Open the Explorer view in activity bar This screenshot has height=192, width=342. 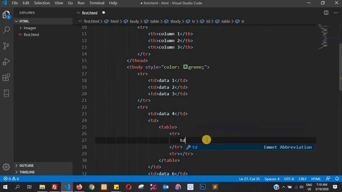point(6,14)
